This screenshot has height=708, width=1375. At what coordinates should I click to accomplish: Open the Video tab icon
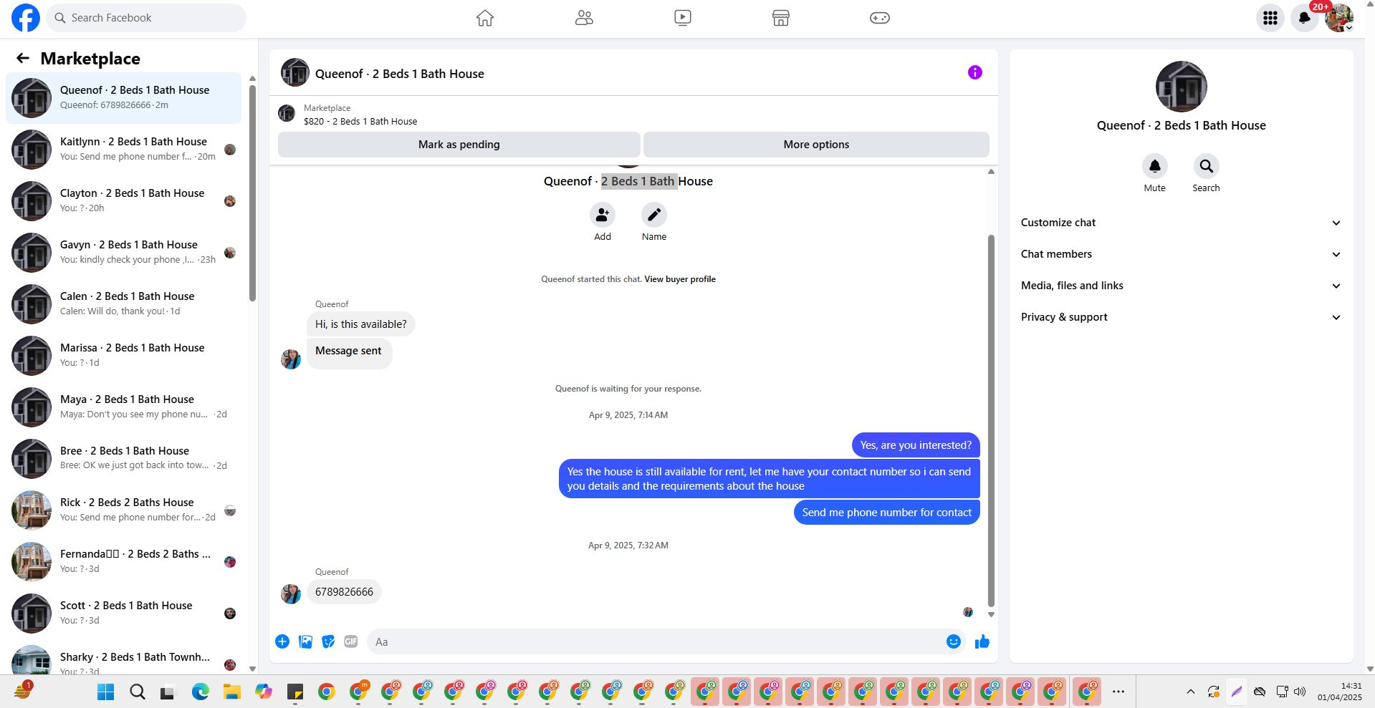point(683,18)
